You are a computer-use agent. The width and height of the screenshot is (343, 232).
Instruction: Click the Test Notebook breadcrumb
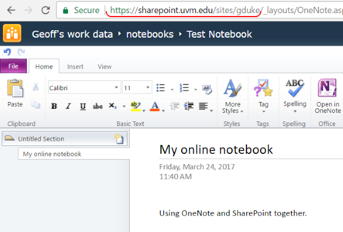tap(219, 34)
